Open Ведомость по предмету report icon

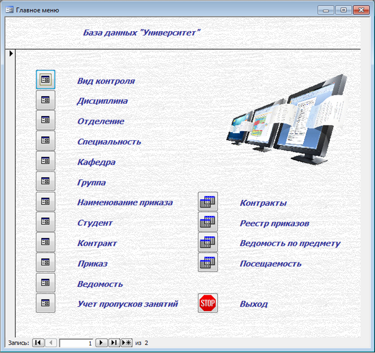tap(208, 242)
